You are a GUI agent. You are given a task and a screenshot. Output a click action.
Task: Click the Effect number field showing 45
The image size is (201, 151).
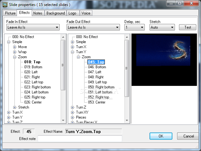tap(29, 131)
